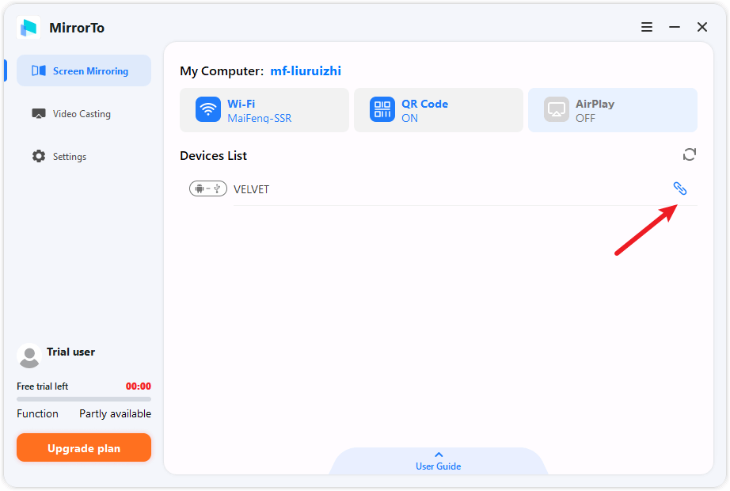Click the MirrorTo app logo
The width and height of the screenshot is (730, 491).
coord(29,27)
